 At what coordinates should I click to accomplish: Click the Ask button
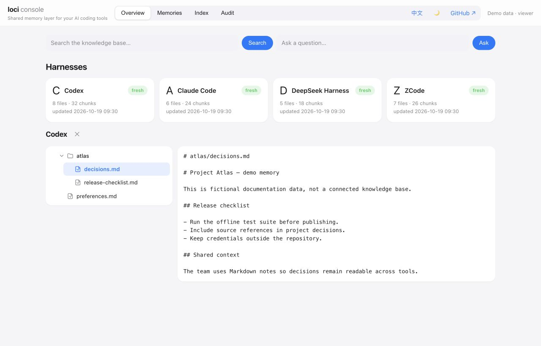pos(484,43)
